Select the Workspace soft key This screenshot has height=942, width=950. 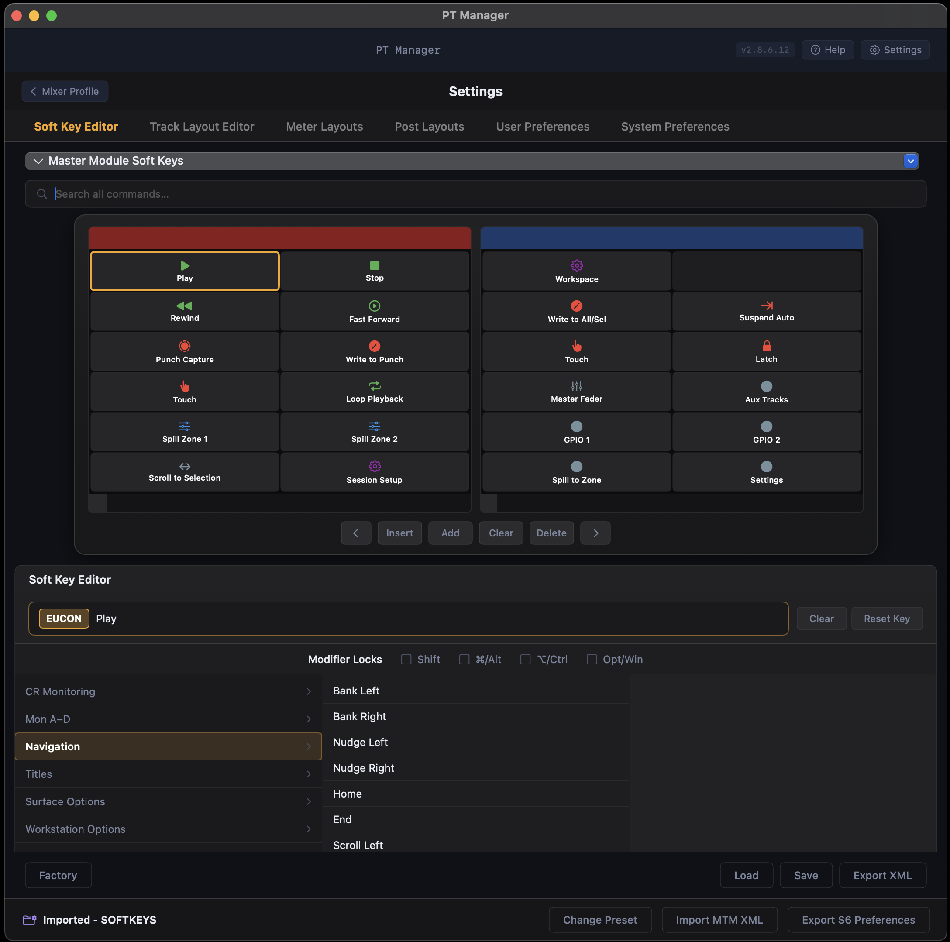coord(576,271)
